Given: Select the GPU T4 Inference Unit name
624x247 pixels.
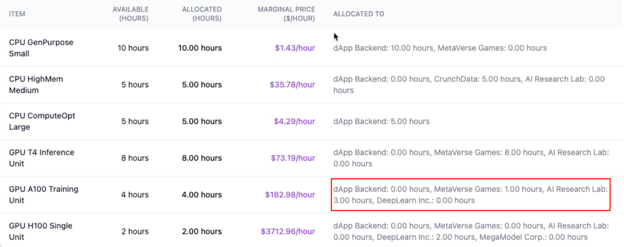Looking at the screenshot, I should (41, 158).
